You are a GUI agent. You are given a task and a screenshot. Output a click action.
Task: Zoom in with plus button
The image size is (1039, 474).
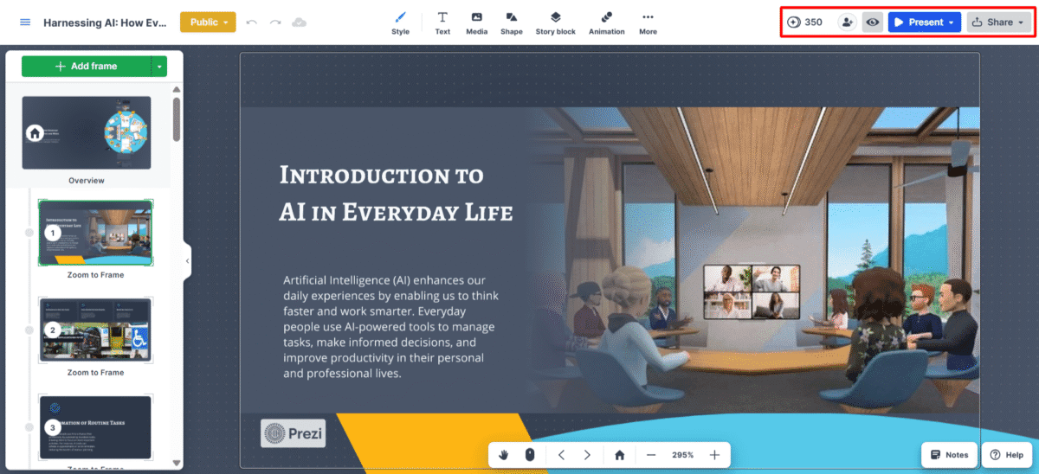coord(714,455)
